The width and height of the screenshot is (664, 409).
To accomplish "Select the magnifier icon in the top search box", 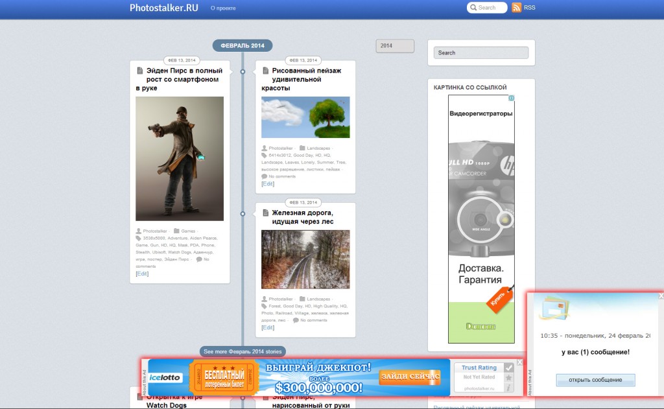I will point(474,7).
